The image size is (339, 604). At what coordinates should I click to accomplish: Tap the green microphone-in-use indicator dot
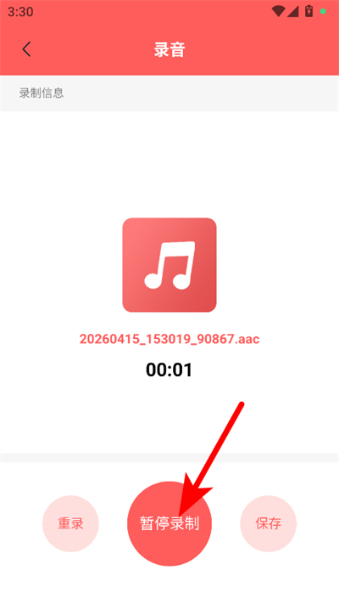coord(323,12)
